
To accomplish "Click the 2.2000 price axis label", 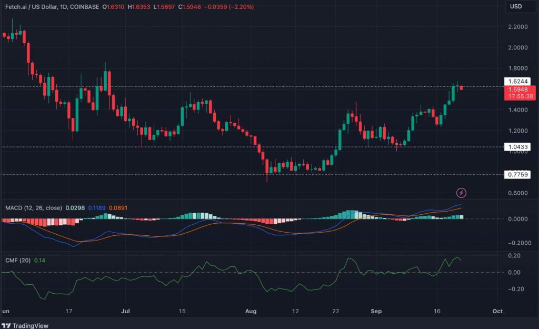I will click(518, 27).
